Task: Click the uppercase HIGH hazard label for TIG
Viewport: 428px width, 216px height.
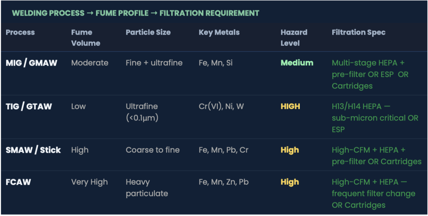Action: (x=290, y=106)
